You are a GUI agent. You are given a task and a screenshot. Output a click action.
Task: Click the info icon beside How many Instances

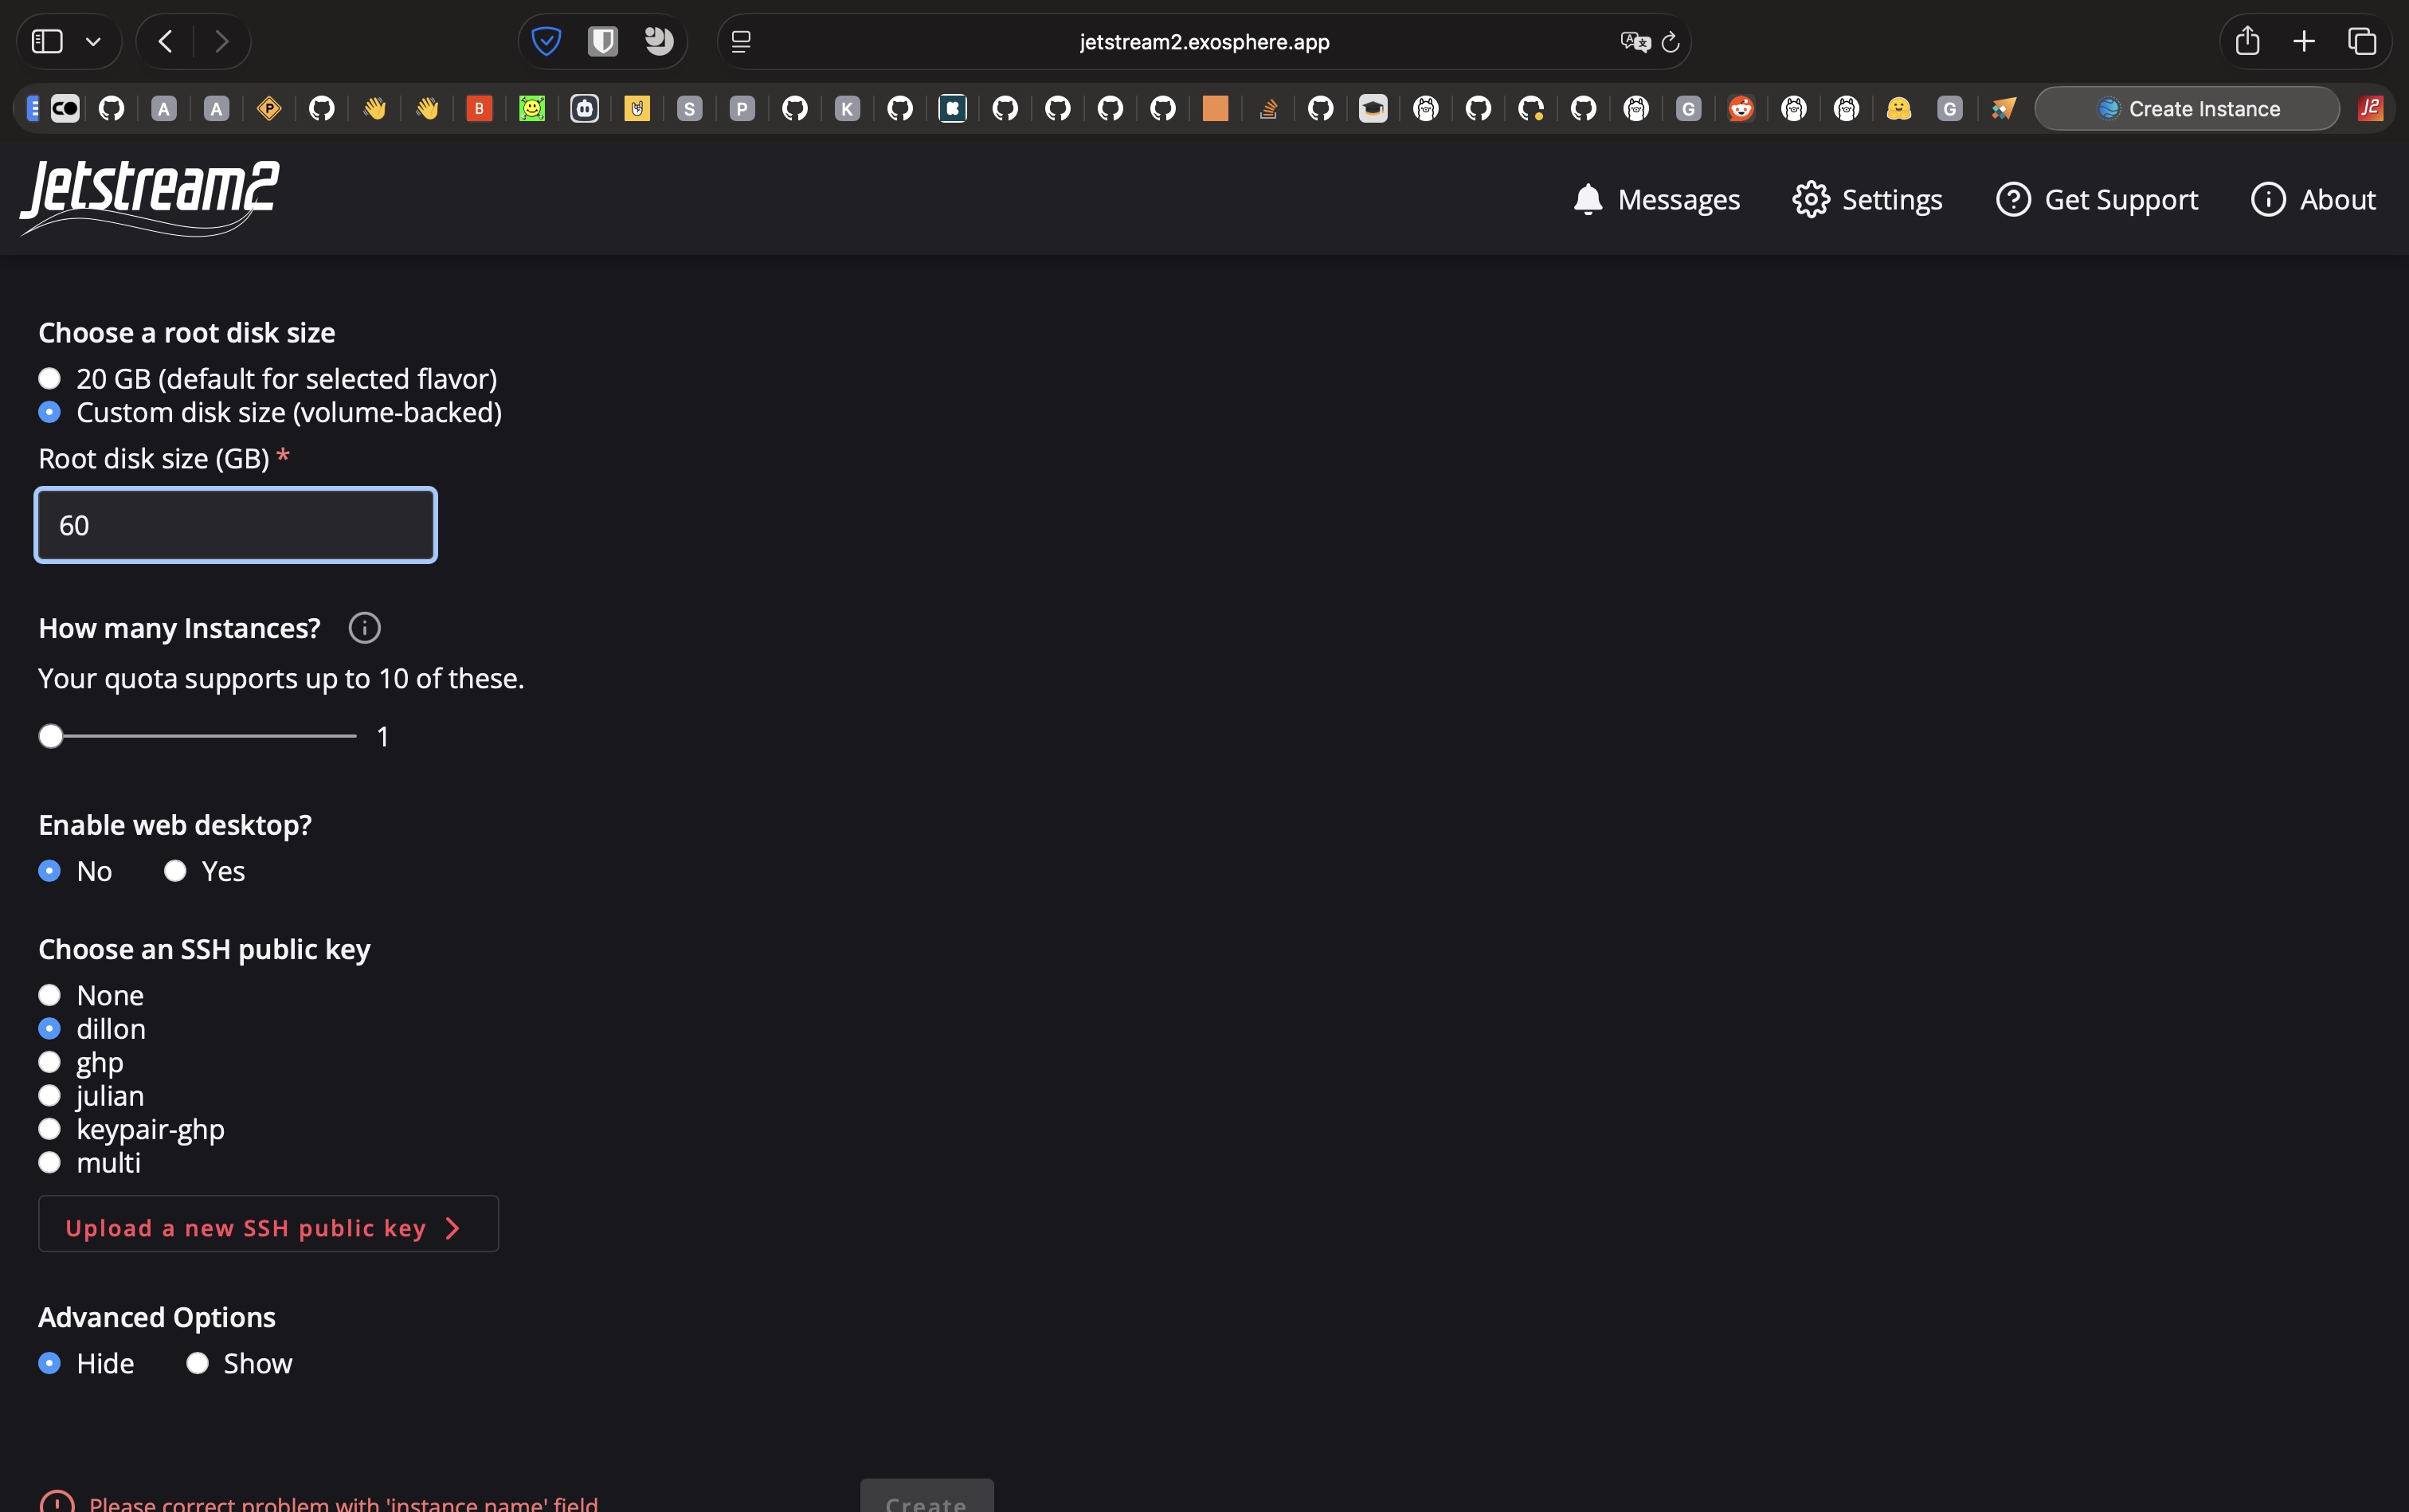coord(364,628)
